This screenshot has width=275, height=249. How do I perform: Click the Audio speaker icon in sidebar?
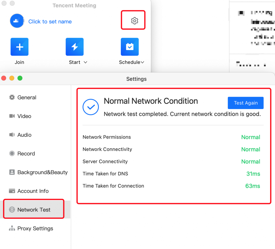point(12,135)
